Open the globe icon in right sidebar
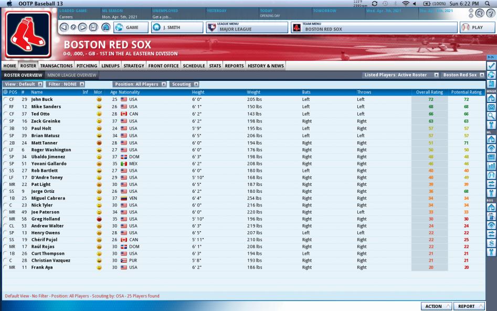 [491, 75]
